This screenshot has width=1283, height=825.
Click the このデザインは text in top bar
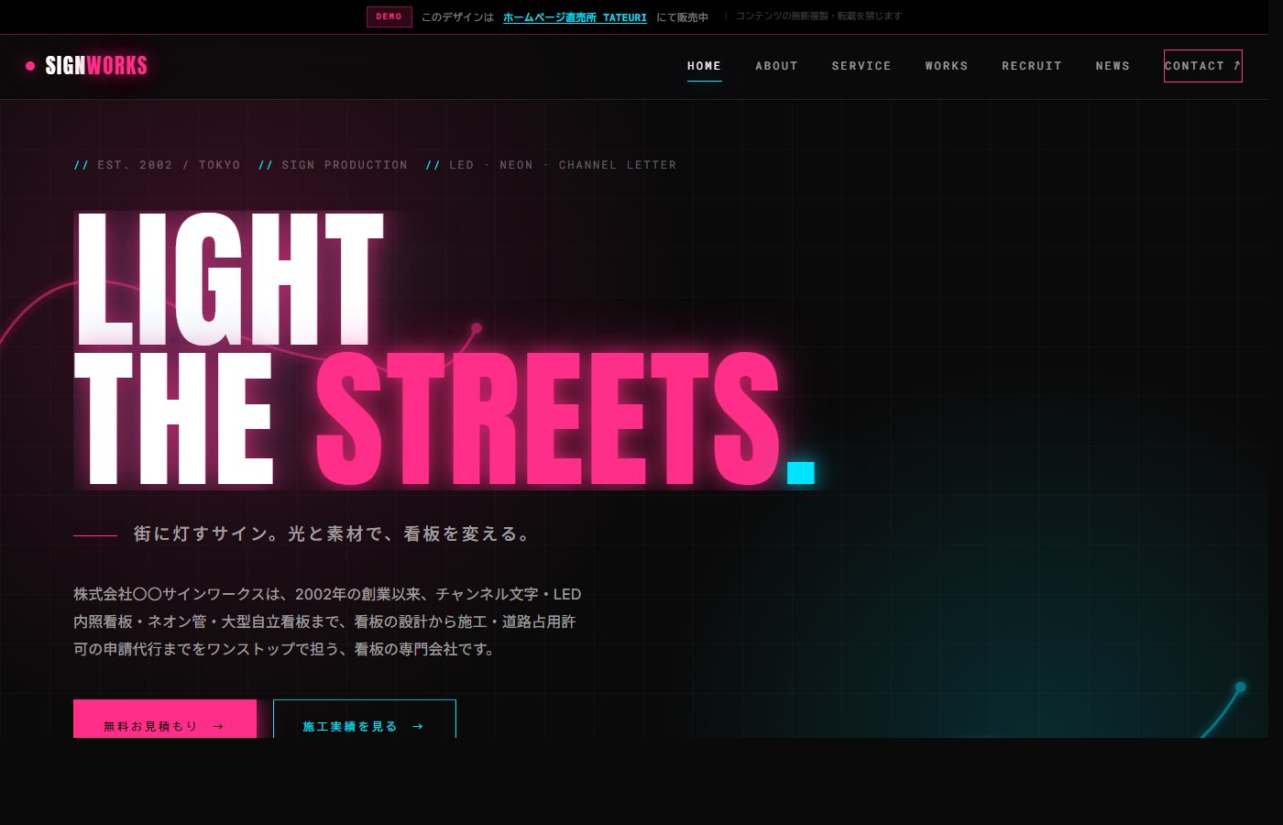[457, 17]
